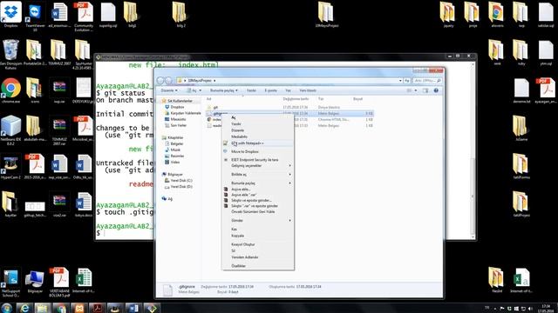The height and width of the screenshot is (313, 558).
Task: Click Word icon in the taskbar
Action: pyautogui.click(x=133, y=308)
